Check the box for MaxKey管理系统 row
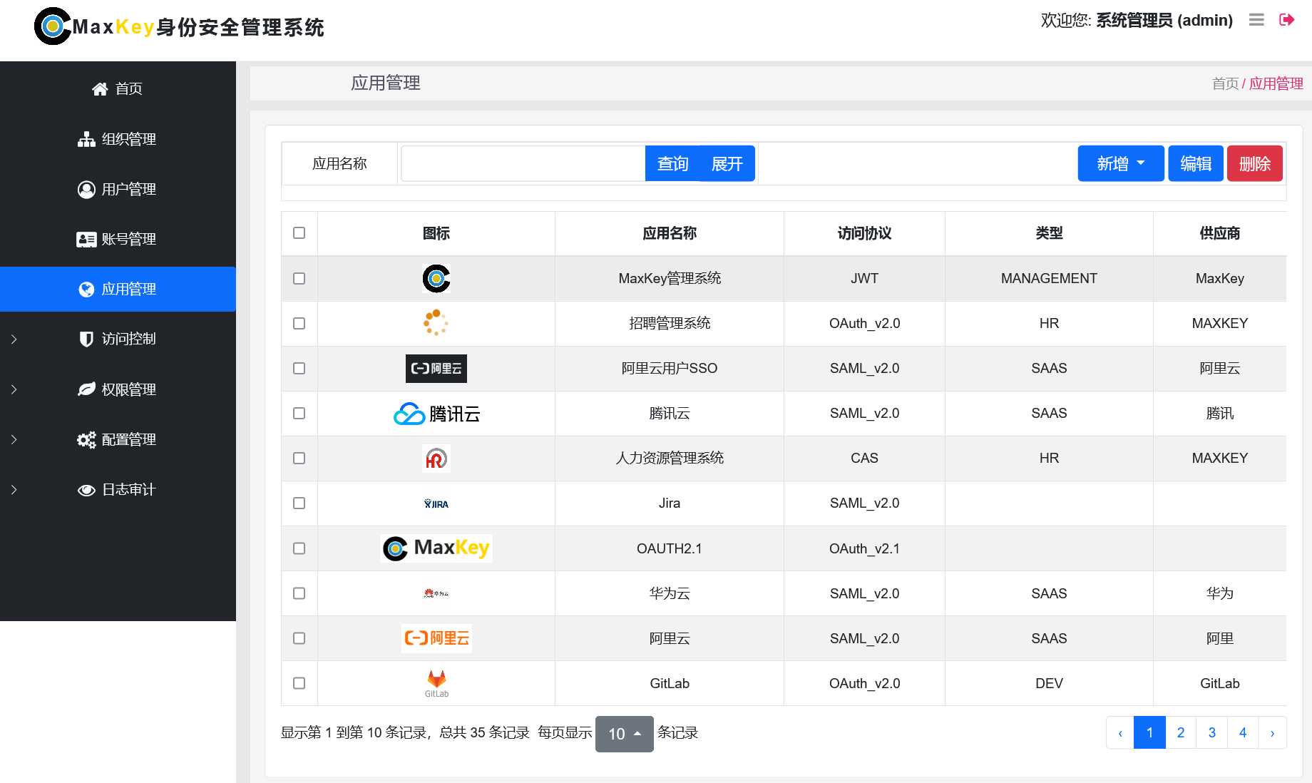The height and width of the screenshot is (783, 1312). [299, 278]
